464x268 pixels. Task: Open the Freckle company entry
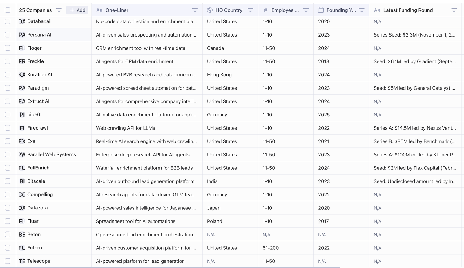pyautogui.click(x=35, y=61)
